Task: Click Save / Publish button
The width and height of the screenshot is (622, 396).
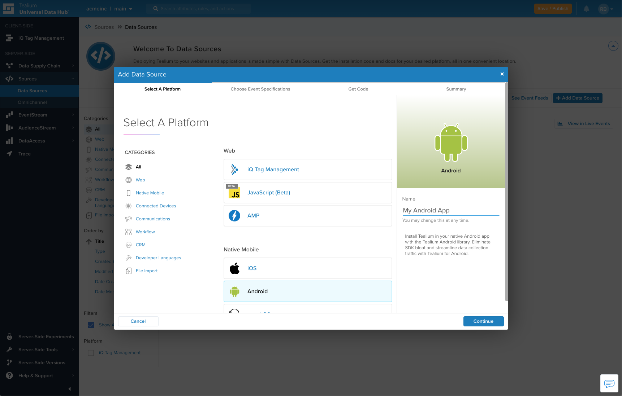Action: coord(553,9)
